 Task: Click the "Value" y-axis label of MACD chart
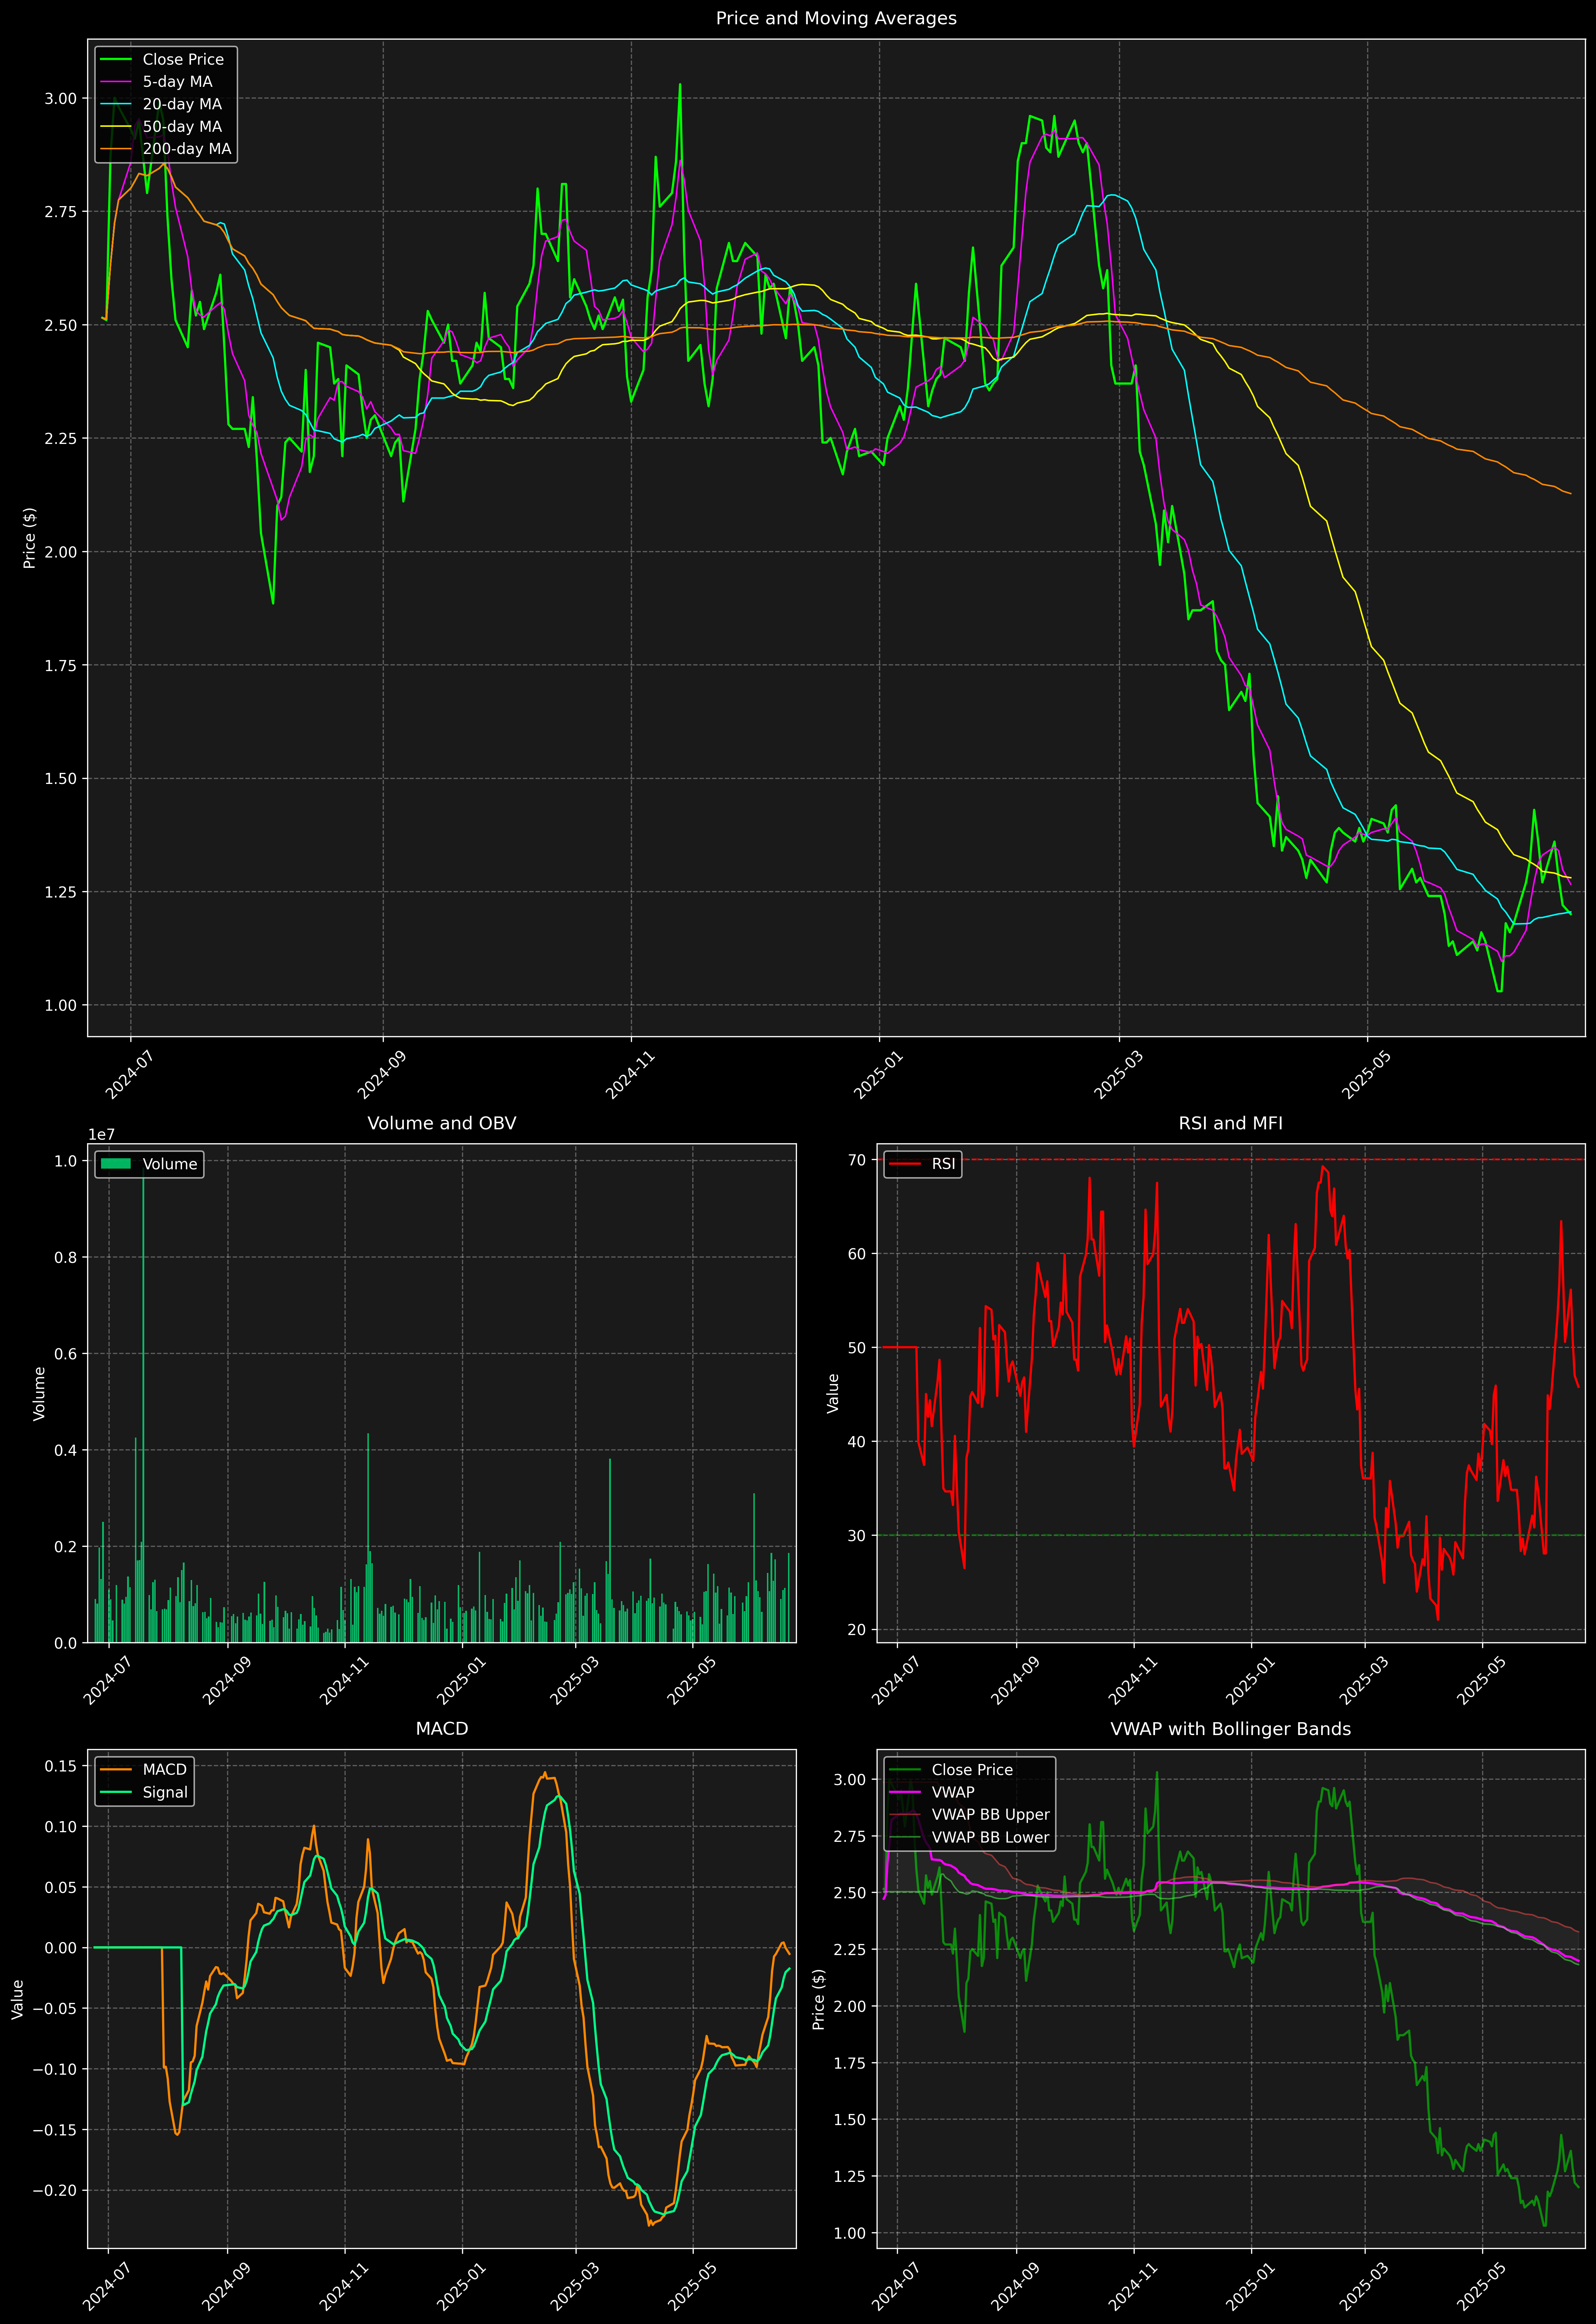pyautogui.click(x=18, y=1999)
